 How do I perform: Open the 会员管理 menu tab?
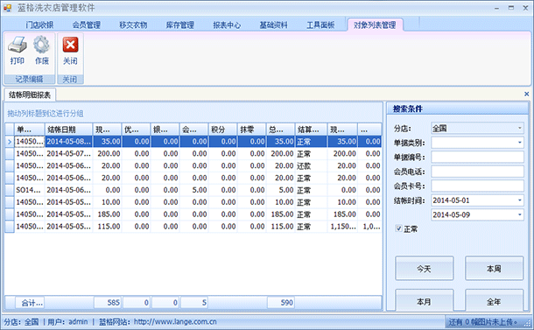(86, 25)
